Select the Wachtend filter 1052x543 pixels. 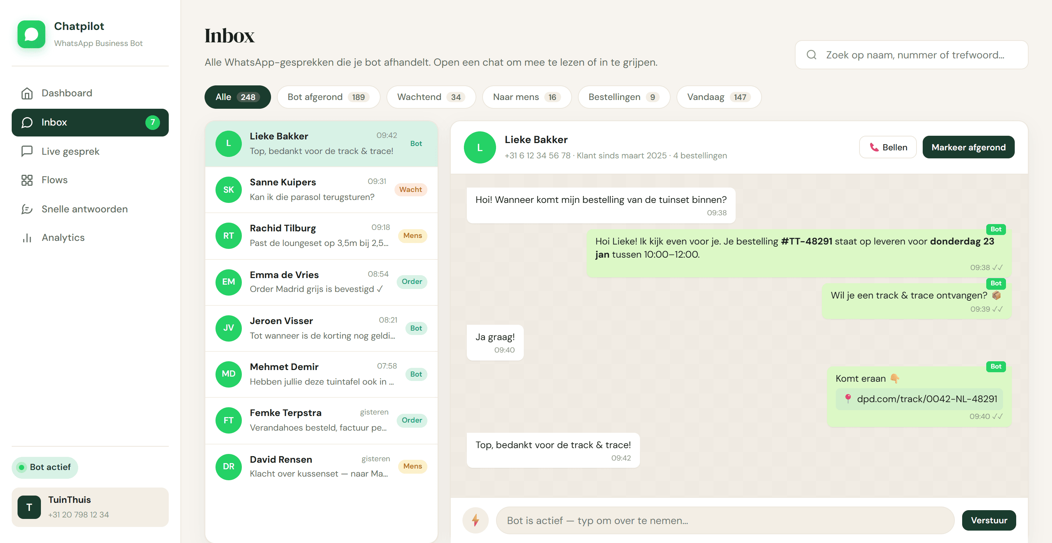pyautogui.click(x=431, y=97)
